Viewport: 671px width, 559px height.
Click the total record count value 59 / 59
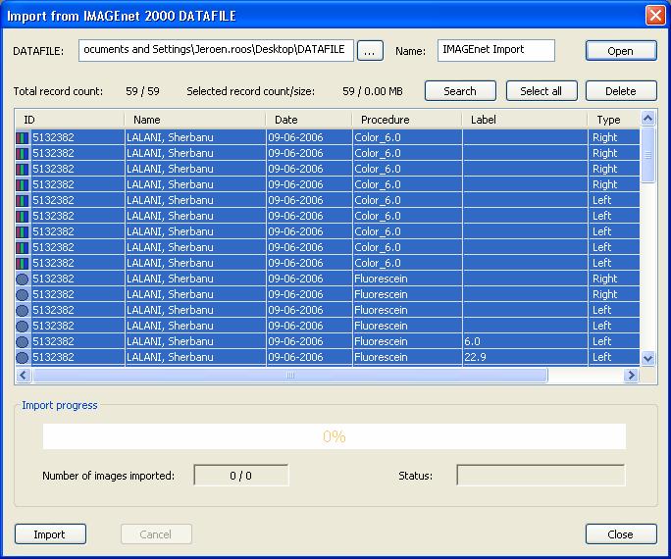[x=142, y=91]
